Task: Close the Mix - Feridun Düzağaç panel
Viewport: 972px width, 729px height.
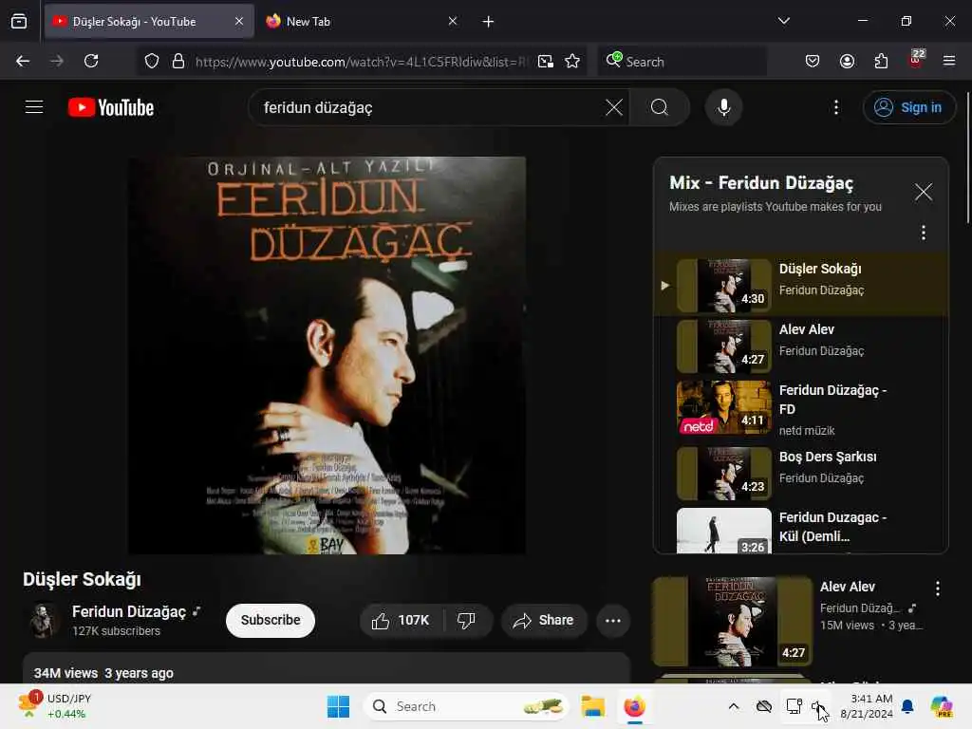Action: pos(923,192)
